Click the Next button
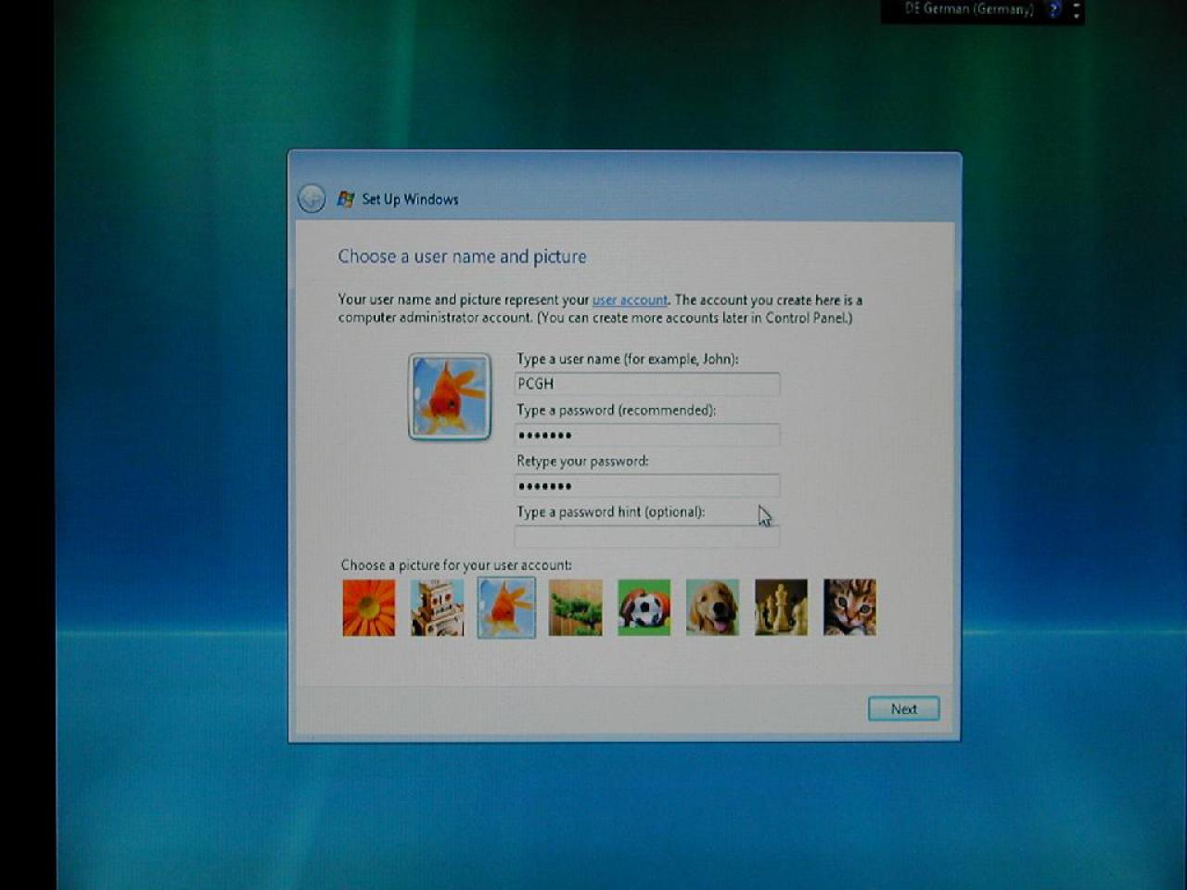This screenshot has height=890, width=1187. point(904,709)
